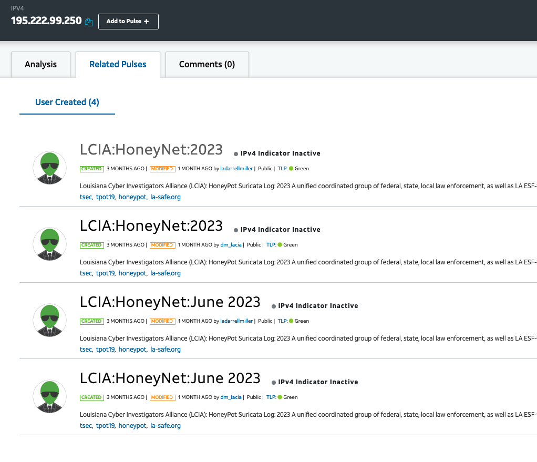Open LCIA:HoneyNet:June 2023 pulse by dm_lacia
The height and width of the screenshot is (462, 537).
pos(170,378)
